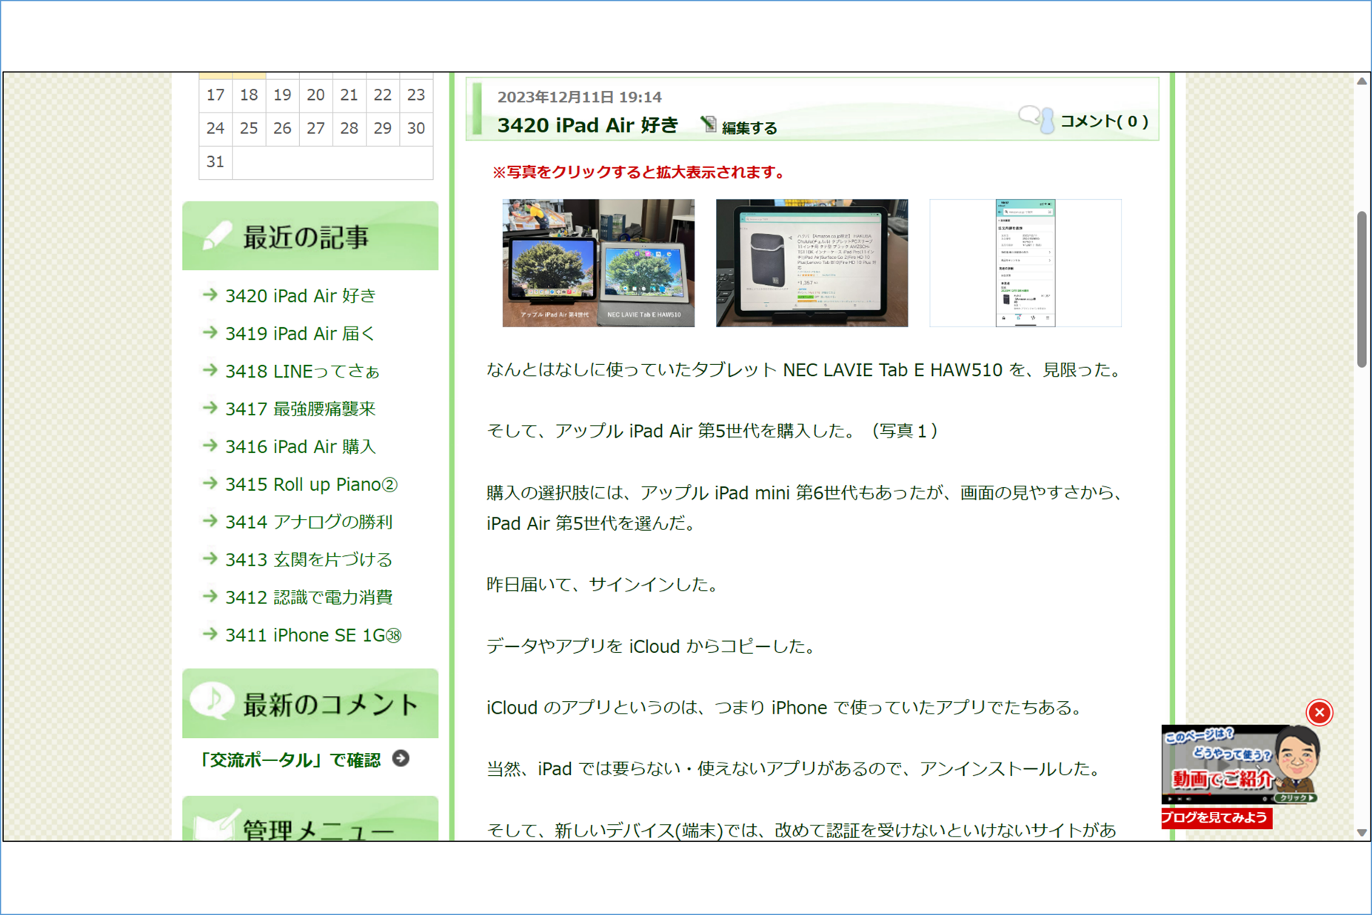Click the 最新のコメント section header
Viewport: 1372px width, 915px height.
click(x=310, y=703)
